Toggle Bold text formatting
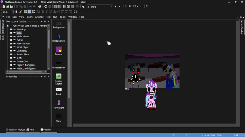This screenshot has height=137, width=245. click(43, 12)
